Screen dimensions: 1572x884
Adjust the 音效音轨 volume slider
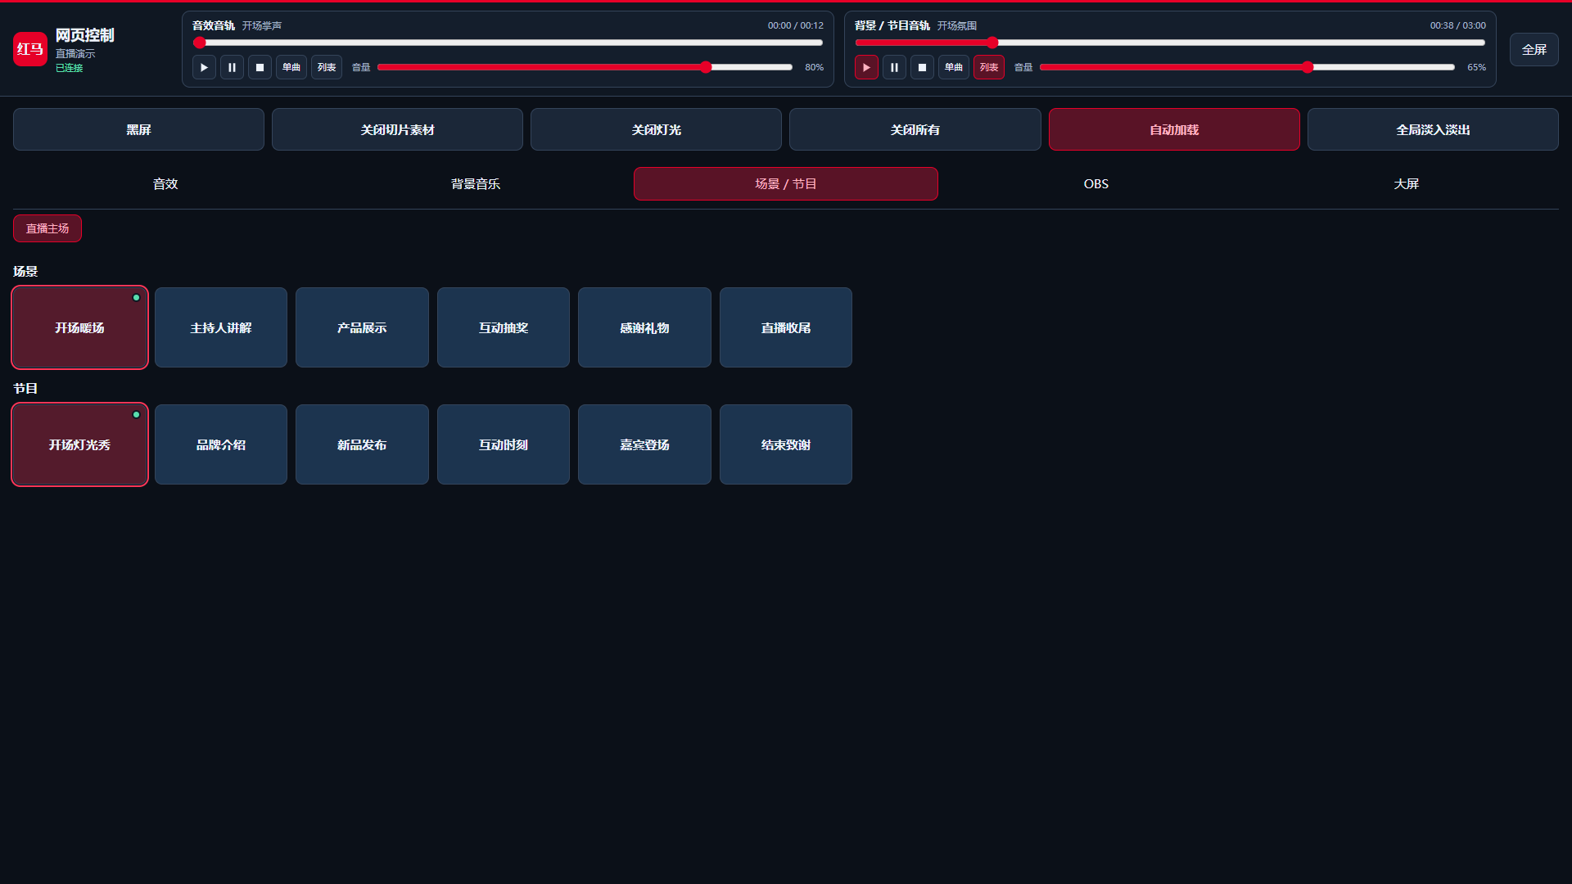click(x=585, y=67)
